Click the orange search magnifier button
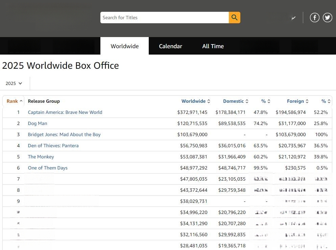The height and width of the screenshot is (250, 336). tap(235, 18)
